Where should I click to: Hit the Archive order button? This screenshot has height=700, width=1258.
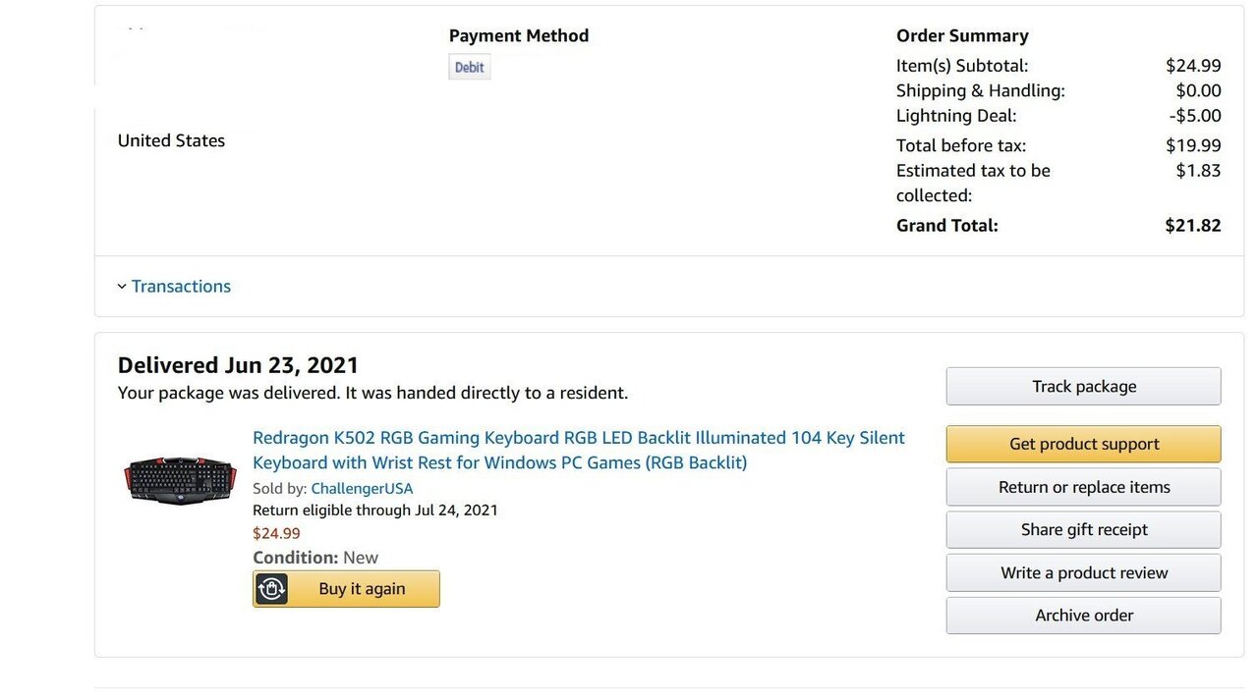click(1083, 616)
